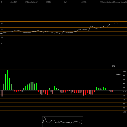Click the tallest green MR histogram bar
This screenshot has height=127, width=127.
tap(8, 80)
